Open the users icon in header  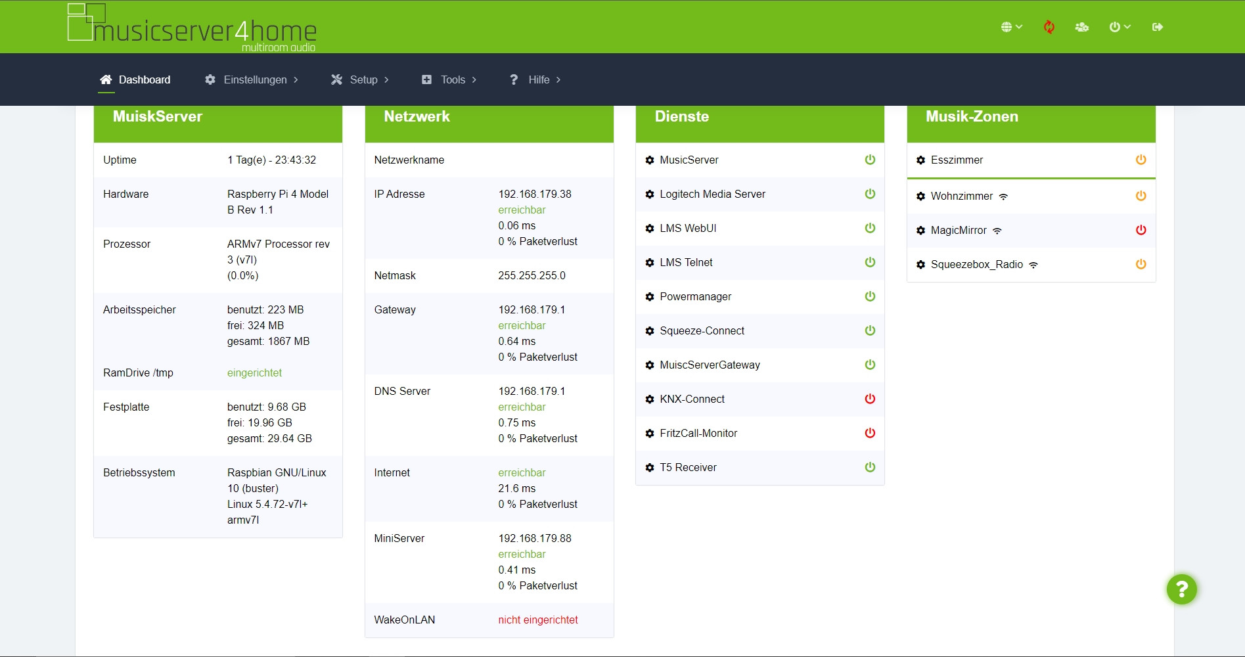(x=1082, y=27)
